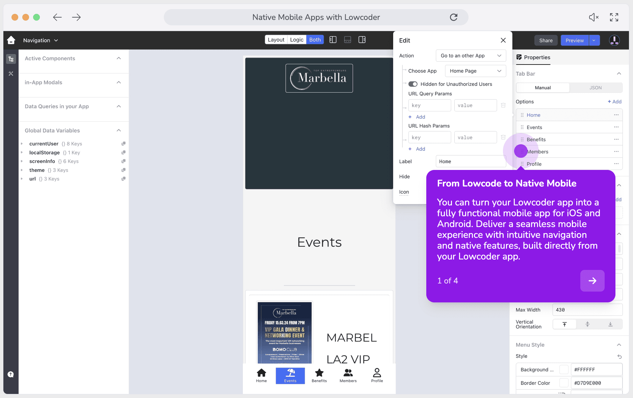
Task: Select Manual options mode
Action: click(543, 88)
